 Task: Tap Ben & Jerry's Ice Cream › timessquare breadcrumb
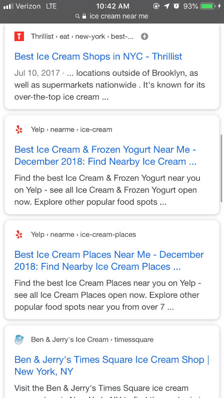[x=92, y=339]
